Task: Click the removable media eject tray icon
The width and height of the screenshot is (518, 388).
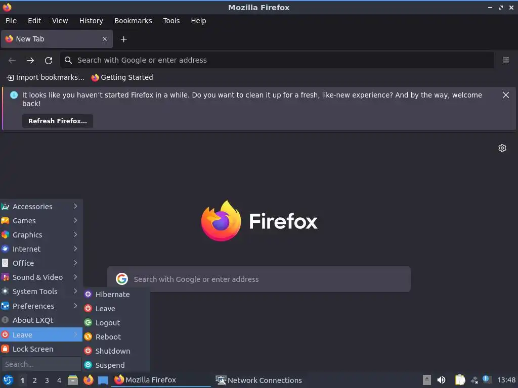Action: point(427,380)
